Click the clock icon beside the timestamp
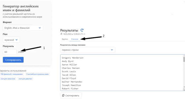185x99 pixels. (61, 34)
